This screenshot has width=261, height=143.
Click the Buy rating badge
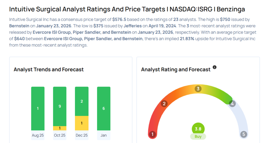tap(198, 136)
